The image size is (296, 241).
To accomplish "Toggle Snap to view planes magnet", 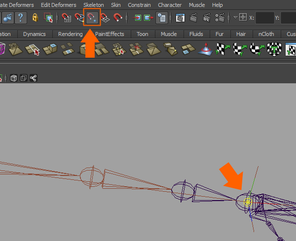I will click(105, 18).
